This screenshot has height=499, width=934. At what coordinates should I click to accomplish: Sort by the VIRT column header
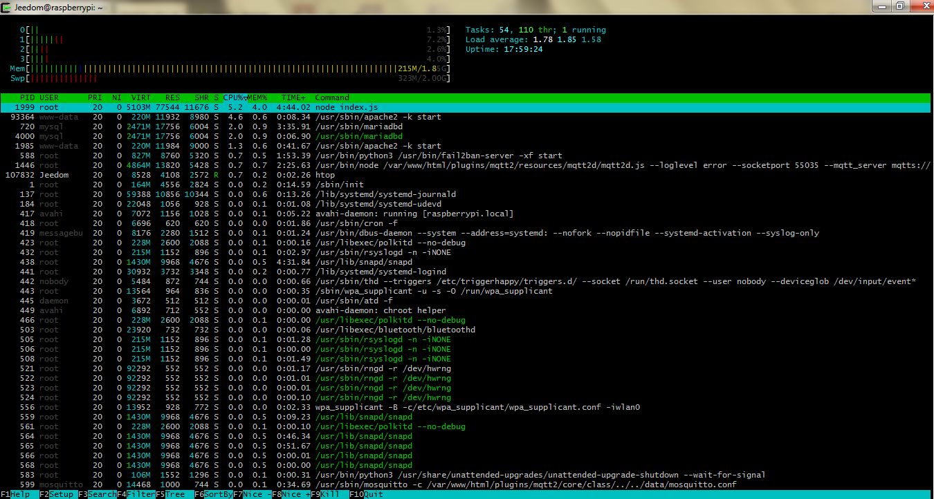coord(140,97)
